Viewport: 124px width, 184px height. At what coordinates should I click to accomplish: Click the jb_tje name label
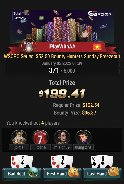pos(19,147)
